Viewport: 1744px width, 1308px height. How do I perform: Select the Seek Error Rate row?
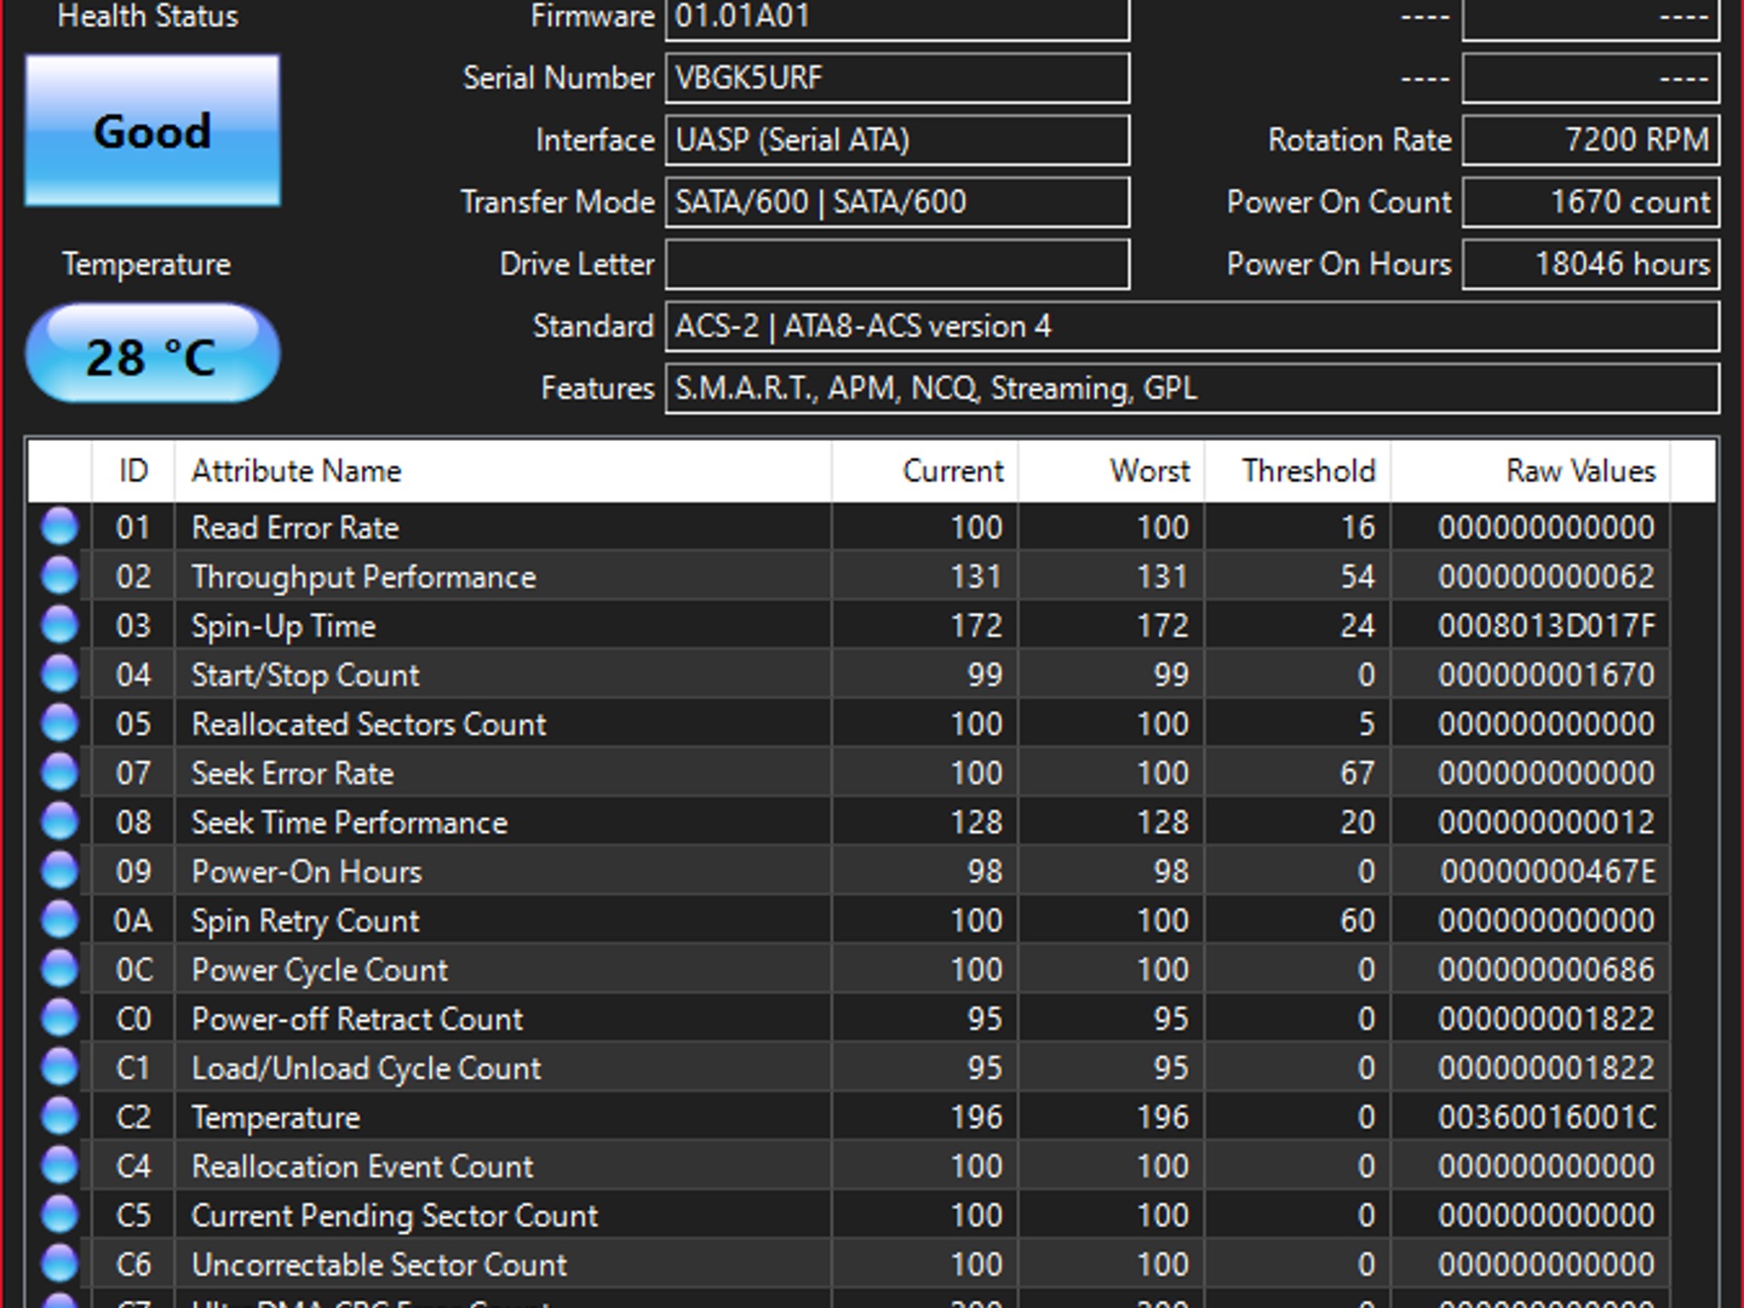848,773
